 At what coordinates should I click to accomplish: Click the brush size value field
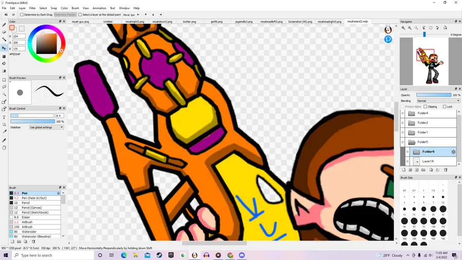coord(60,116)
